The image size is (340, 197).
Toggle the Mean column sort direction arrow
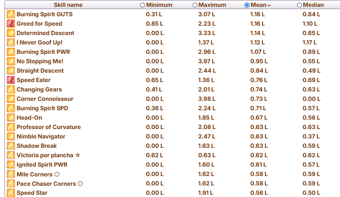click(269, 6)
